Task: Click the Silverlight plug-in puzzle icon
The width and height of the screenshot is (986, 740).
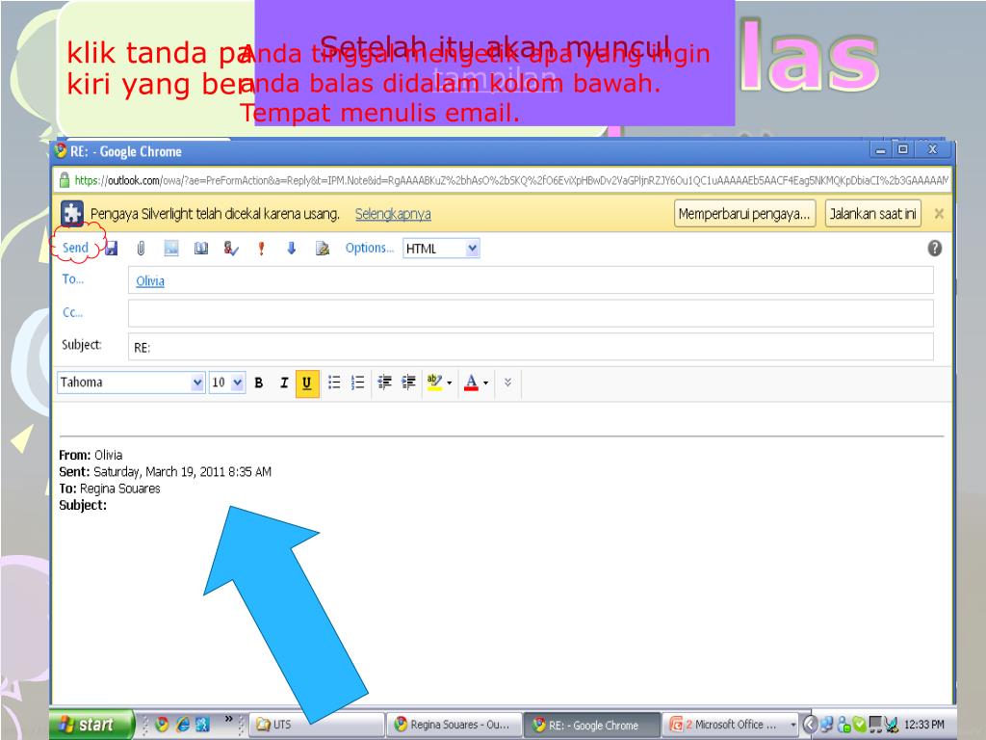Action: [x=71, y=214]
